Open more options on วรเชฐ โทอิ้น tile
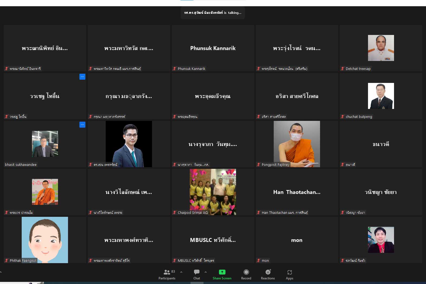 pyautogui.click(x=82, y=77)
